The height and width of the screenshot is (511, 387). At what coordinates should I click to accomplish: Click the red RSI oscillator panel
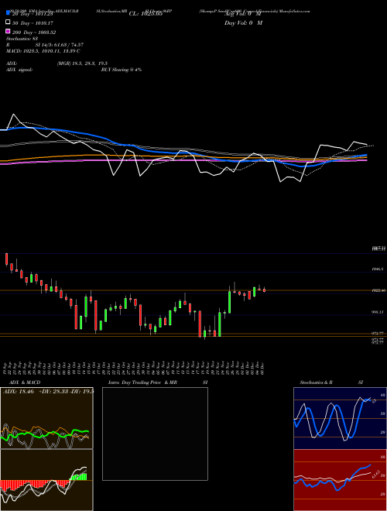(340, 480)
